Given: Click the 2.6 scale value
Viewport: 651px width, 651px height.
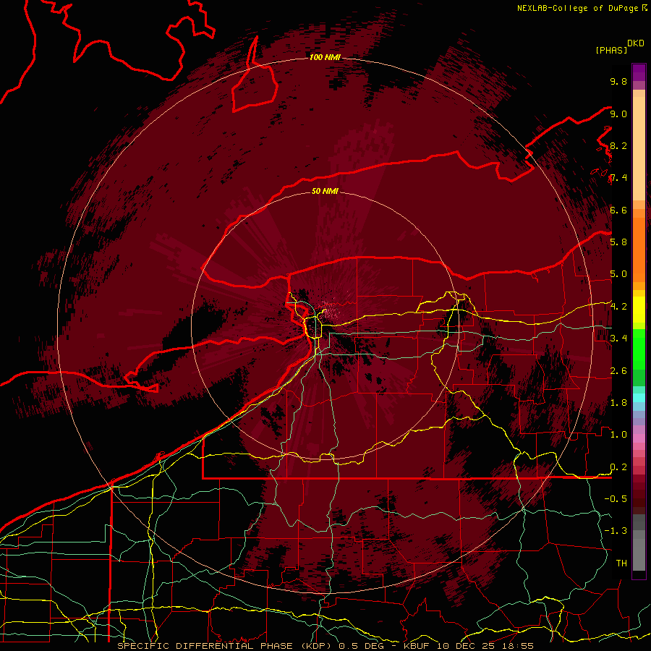Looking at the screenshot, I should (618, 371).
